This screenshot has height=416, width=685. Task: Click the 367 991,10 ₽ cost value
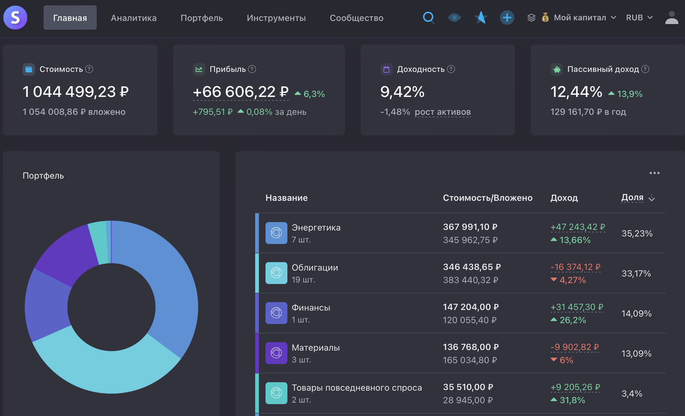point(470,227)
